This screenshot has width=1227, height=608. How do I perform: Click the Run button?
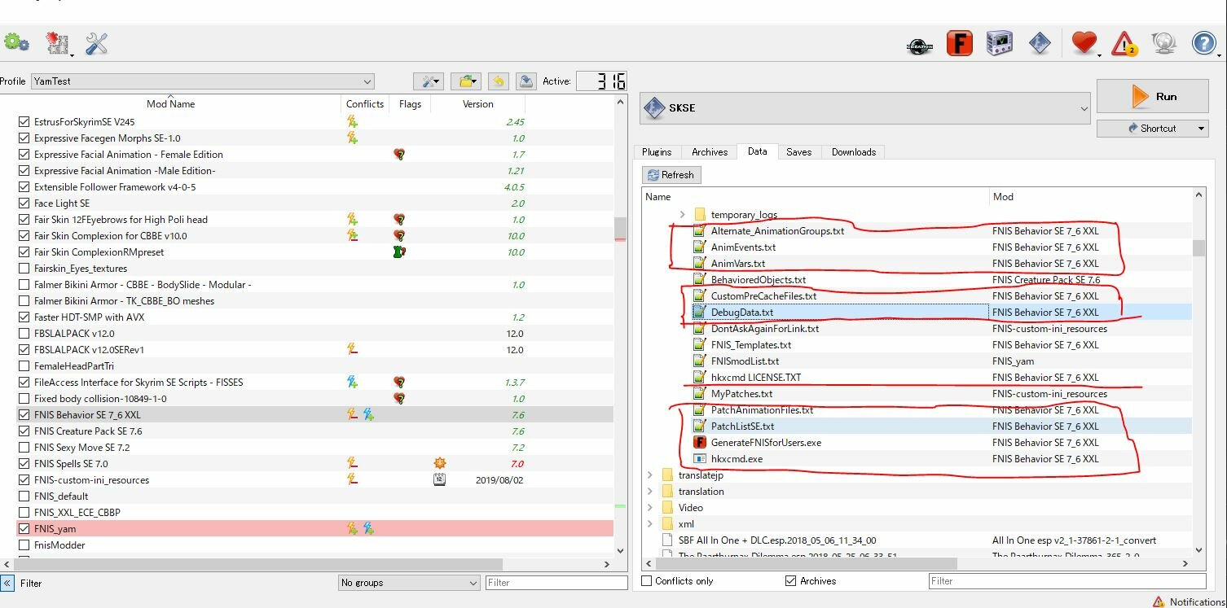[x=1152, y=96]
